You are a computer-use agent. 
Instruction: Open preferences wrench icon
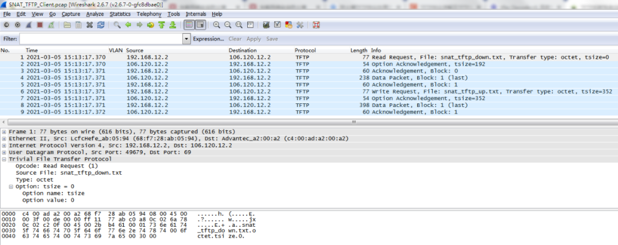tap(299, 25)
